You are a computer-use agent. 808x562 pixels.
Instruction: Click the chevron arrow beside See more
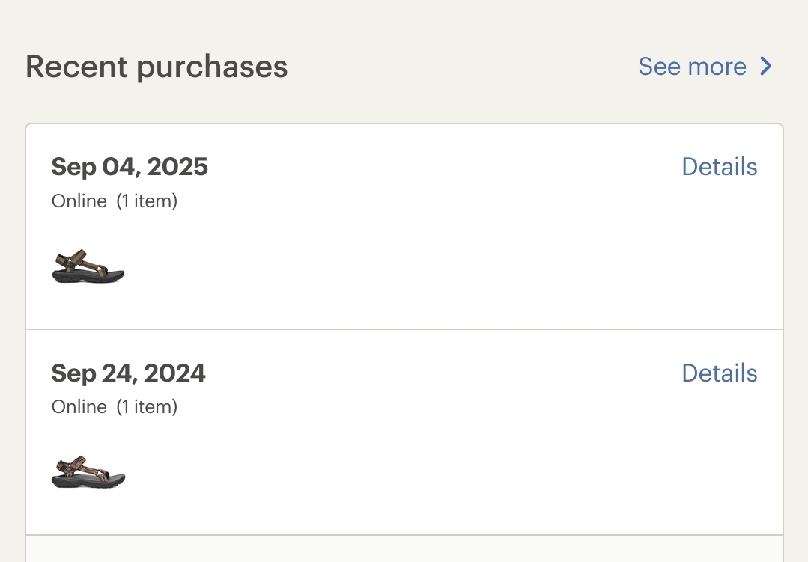(x=765, y=67)
